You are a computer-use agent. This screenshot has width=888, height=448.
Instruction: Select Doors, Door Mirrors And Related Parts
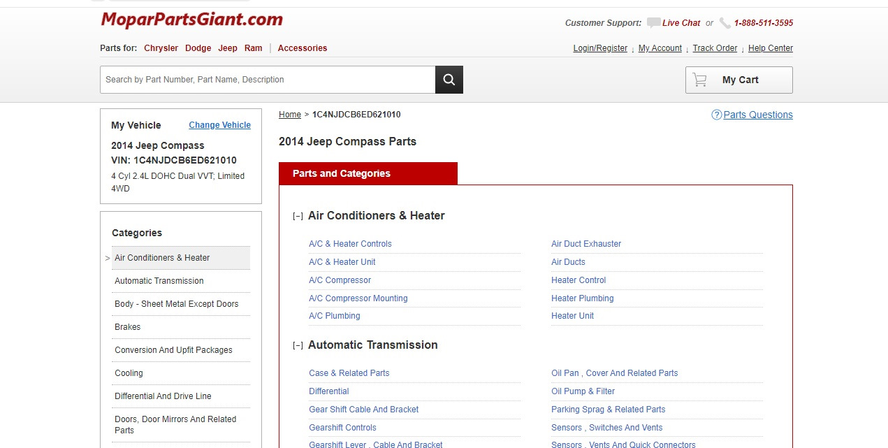point(181,425)
